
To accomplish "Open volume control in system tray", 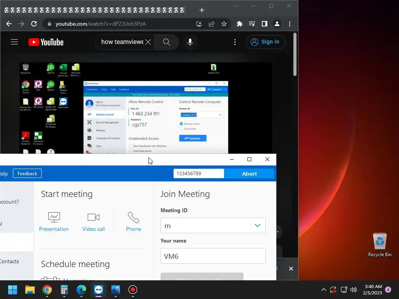I will [353, 290].
